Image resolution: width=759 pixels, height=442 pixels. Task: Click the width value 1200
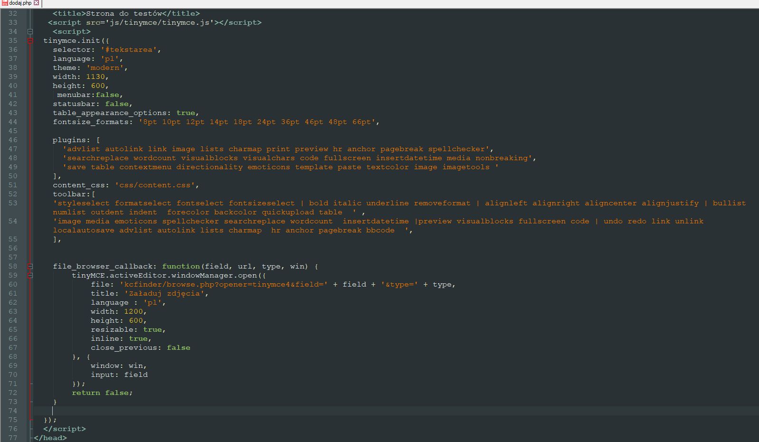[x=133, y=312]
